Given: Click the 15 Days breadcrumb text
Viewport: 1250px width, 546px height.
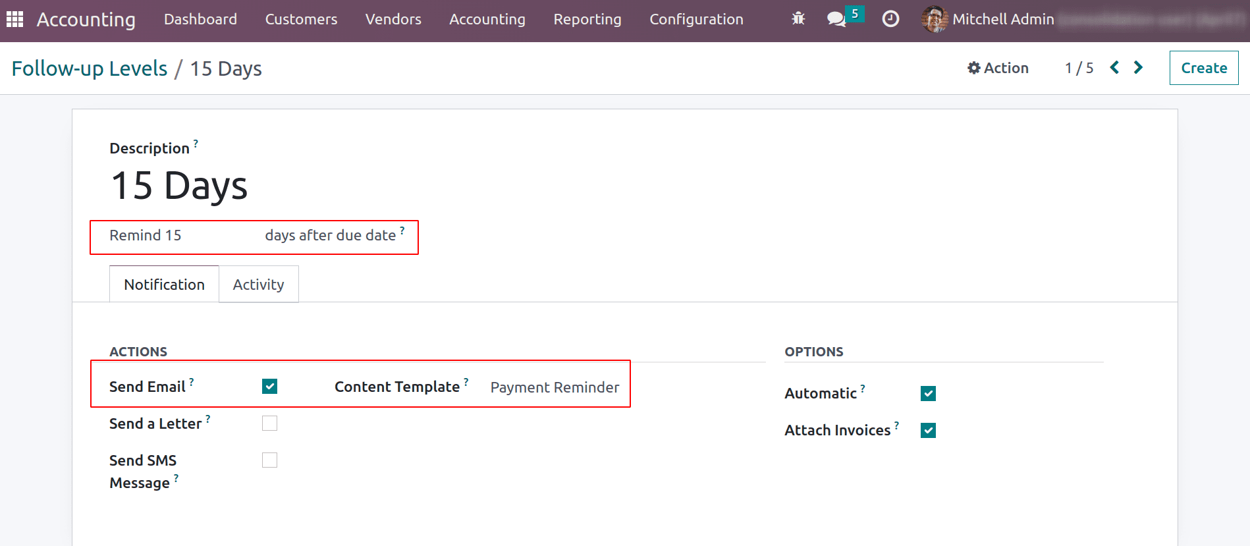Looking at the screenshot, I should click(x=226, y=68).
